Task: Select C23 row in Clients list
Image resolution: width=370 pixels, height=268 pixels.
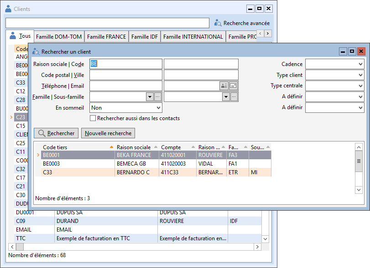Action: (21, 117)
